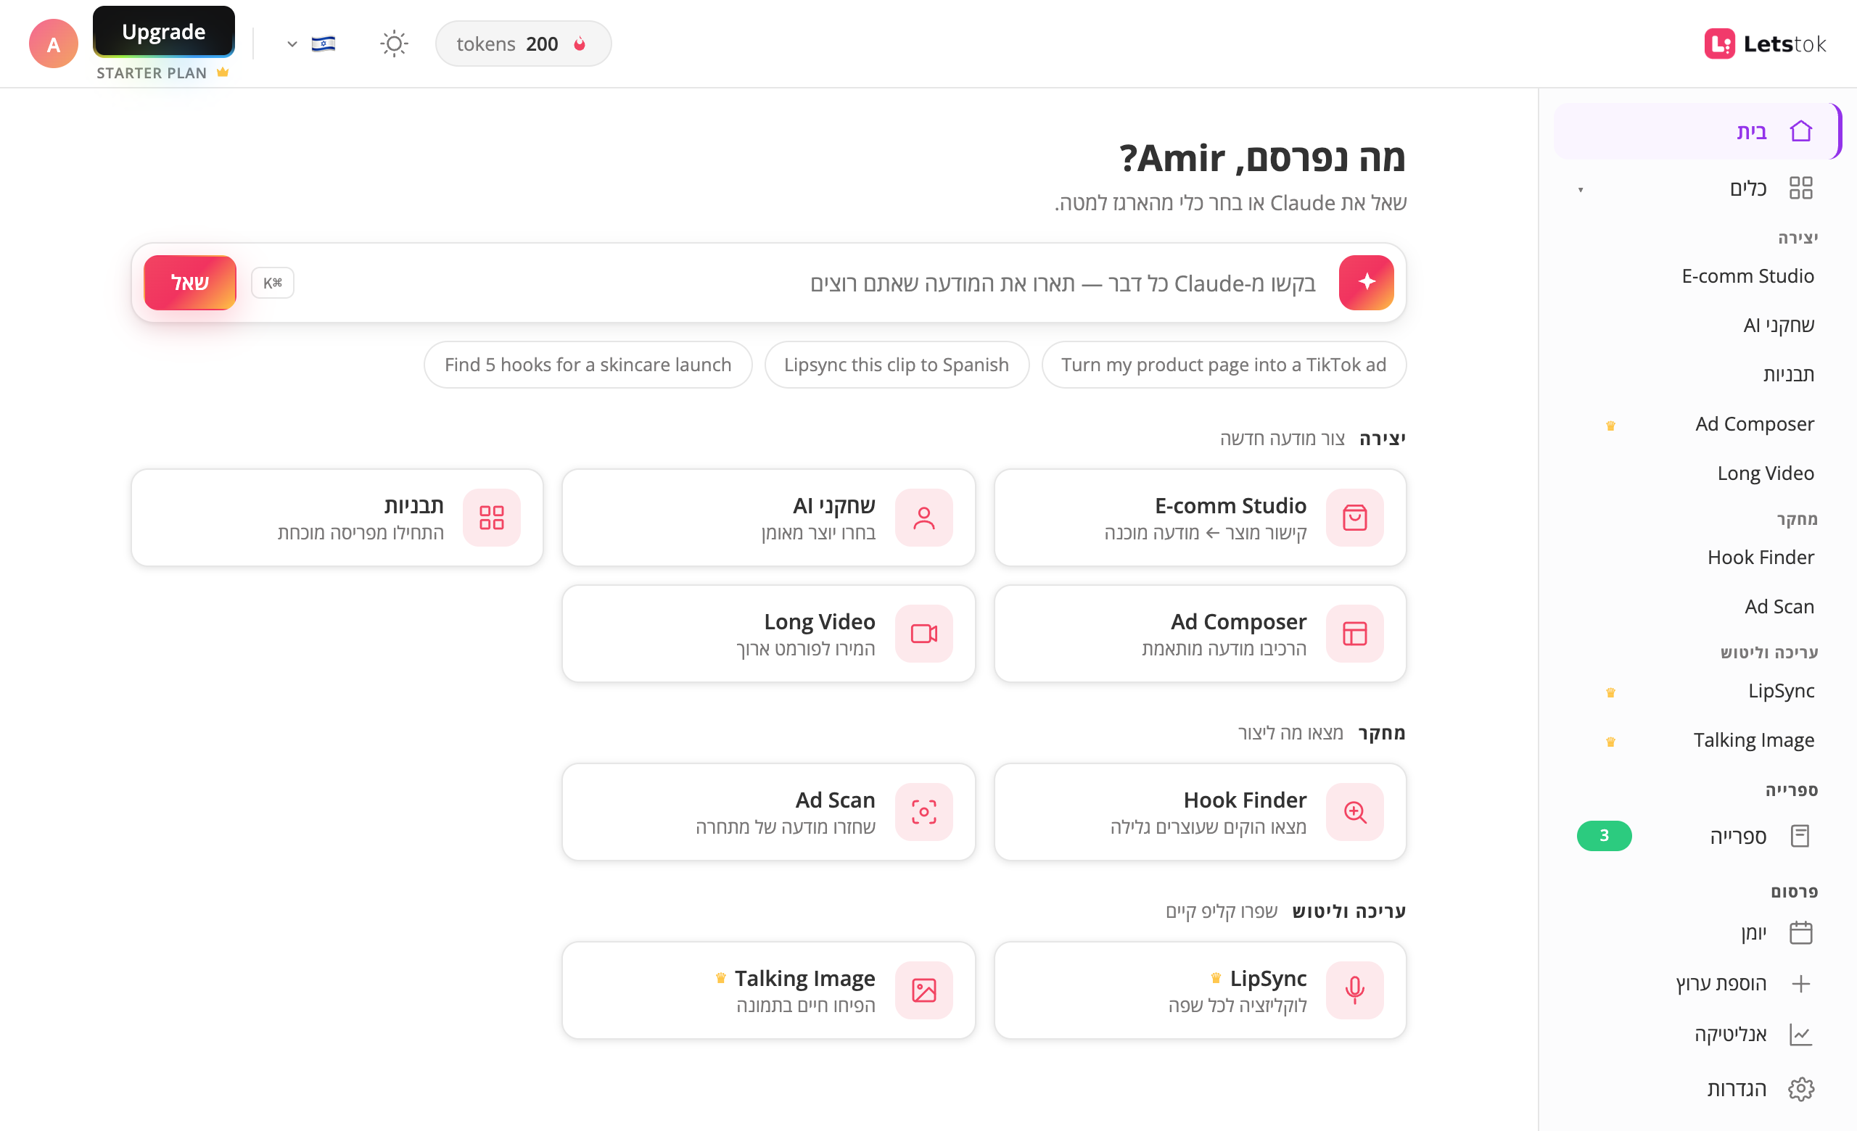
Task: Click the שחקני AI card person icon
Action: (x=924, y=518)
